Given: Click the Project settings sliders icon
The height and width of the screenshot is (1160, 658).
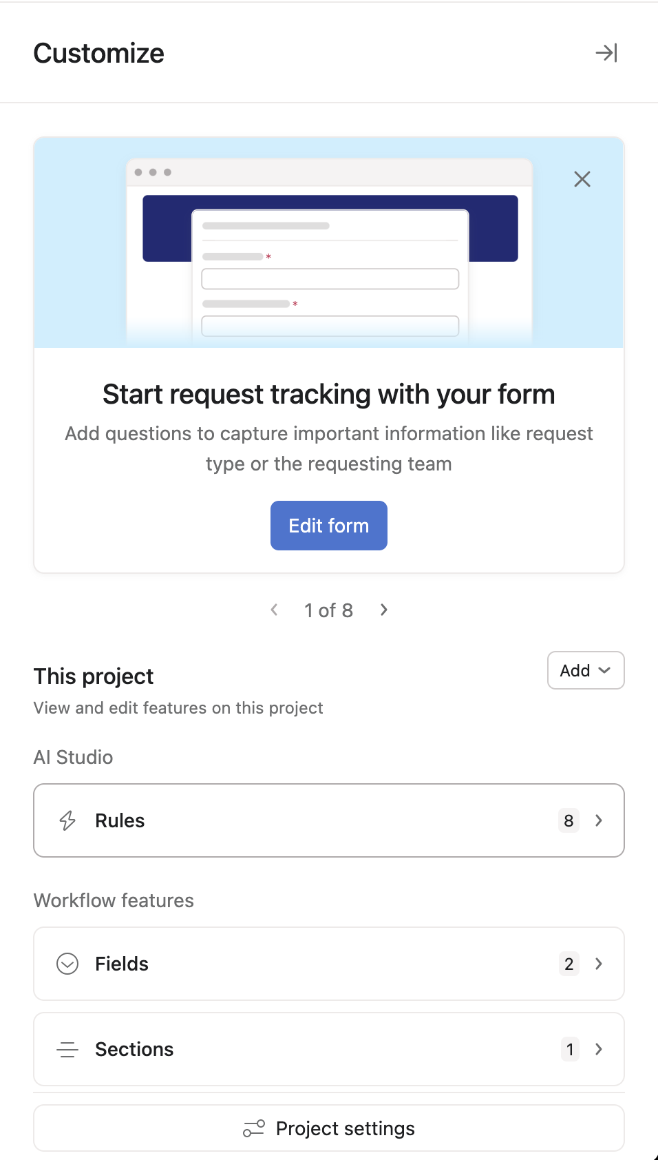Looking at the screenshot, I should (x=253, y=1128).
